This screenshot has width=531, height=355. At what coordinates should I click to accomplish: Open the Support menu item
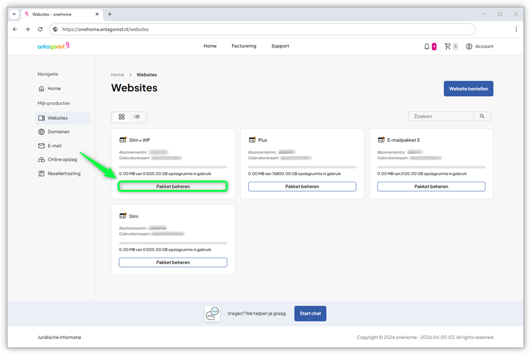pos(280,46)
